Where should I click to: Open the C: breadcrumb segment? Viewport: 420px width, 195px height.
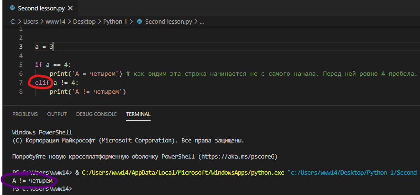13,22
